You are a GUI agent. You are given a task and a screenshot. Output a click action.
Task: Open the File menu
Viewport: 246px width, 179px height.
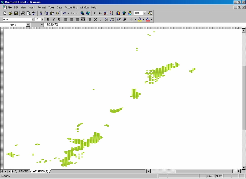point(10,8)
